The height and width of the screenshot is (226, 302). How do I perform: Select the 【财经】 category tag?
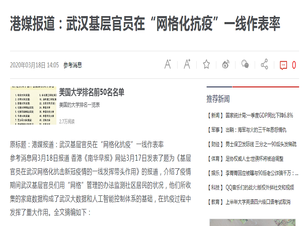click(215, 144)
